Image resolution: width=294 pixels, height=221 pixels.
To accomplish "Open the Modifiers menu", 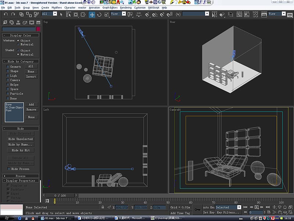I will click(57, 7).
